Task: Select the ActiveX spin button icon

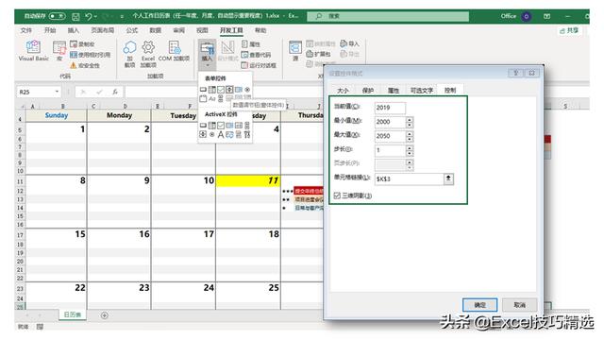Action: pyautogui.click(x=203, y=134)
